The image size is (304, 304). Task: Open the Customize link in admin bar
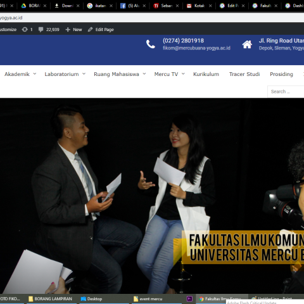(x=8, y=30)
